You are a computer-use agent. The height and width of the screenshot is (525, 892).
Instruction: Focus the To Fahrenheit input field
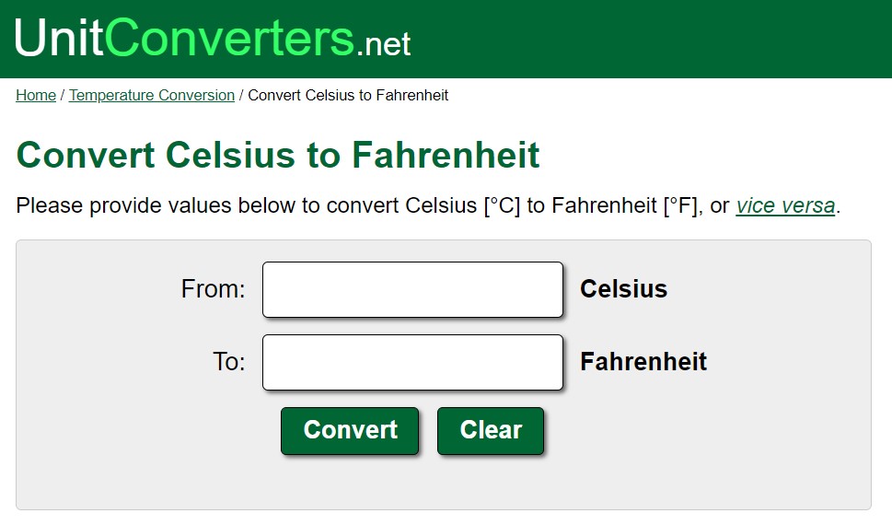coord(413,362)
